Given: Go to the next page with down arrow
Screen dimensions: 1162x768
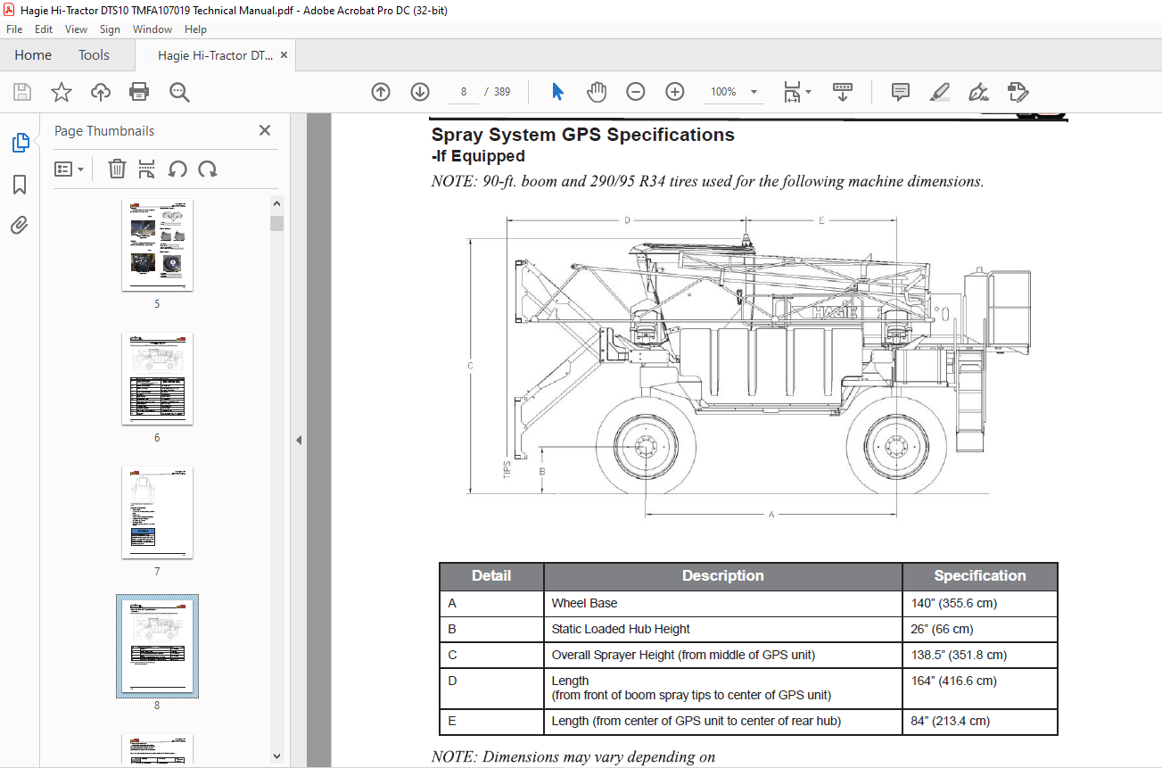Looking at the screenshot, I should 420,92.
